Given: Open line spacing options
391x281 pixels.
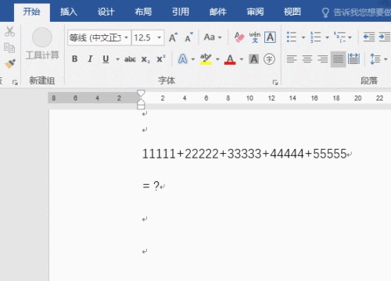Looking at the screenshot, I should pyautogui.click(x=375, y=59).
